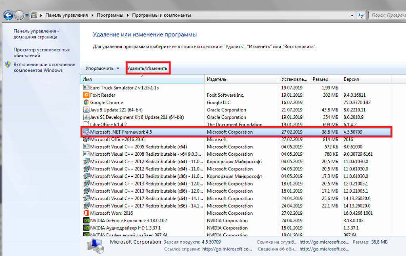The height and width of the screenshot is (256, 406).
Task: Click the search programs input field
Action: click(387, 15)
